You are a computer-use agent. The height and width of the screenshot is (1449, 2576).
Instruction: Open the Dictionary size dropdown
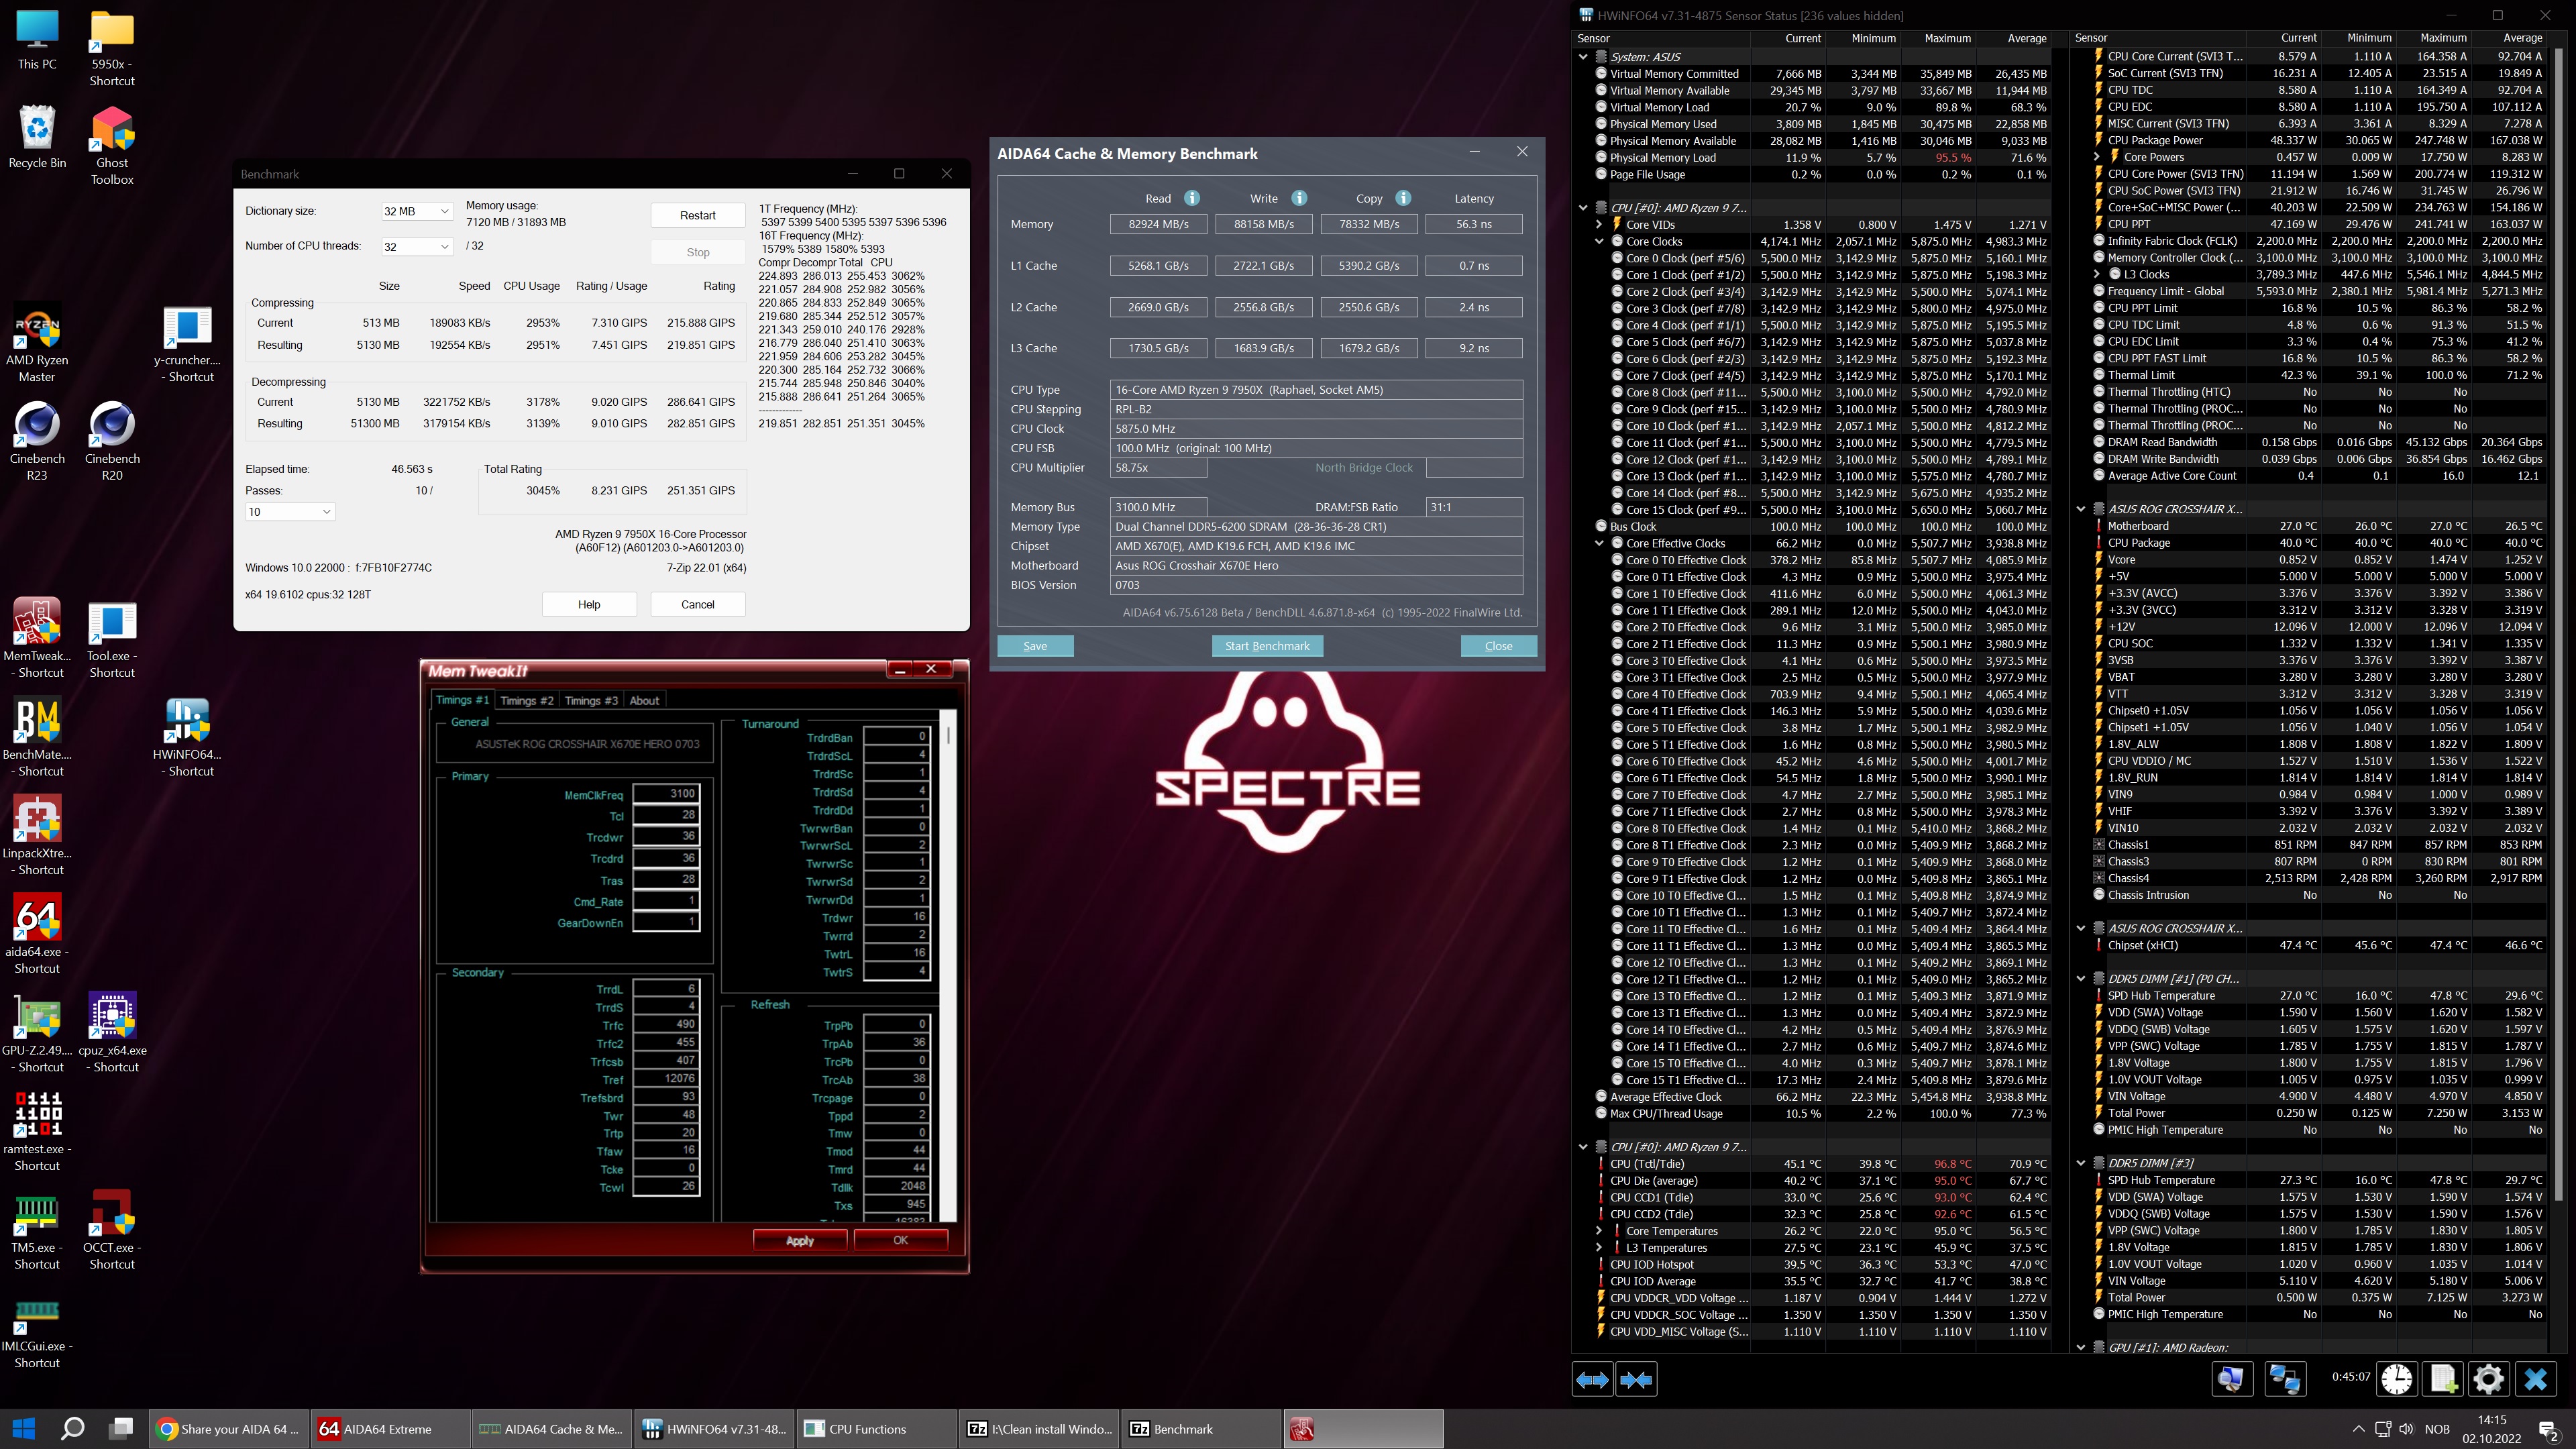pyautogui.click(x=417, y=211)
